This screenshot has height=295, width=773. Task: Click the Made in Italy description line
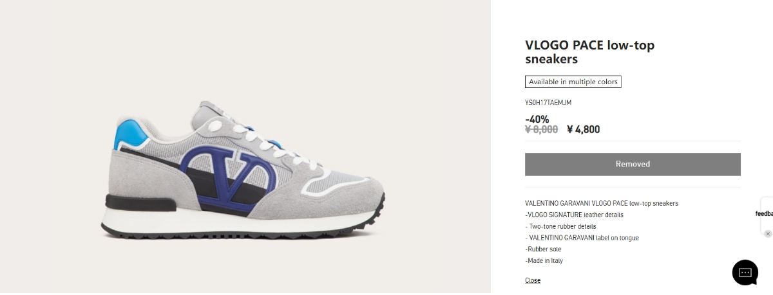click(x=544, y=260)
